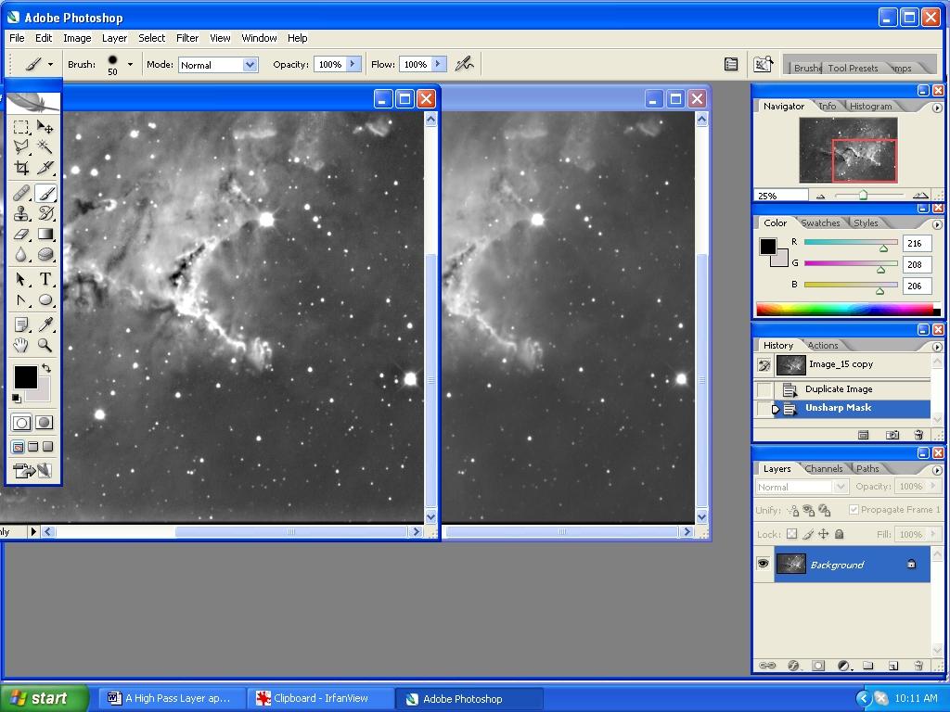950x712 pixels.
Task: Open the History palette menu arrow
Action: click(x=937, y=347)
